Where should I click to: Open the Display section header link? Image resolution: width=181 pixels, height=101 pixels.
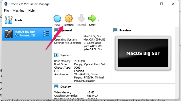point(66,87)
